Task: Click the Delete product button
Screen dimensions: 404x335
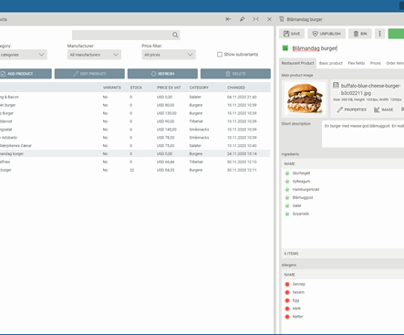Action: 235,74
